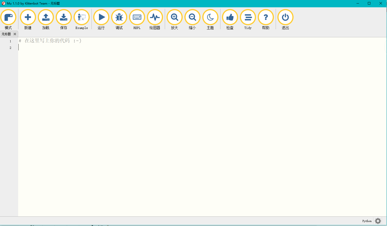The height and width of the screenshot is (226, 387).
Task: Open the 模式 (Mode) selector
Action: tap(8, 20)
